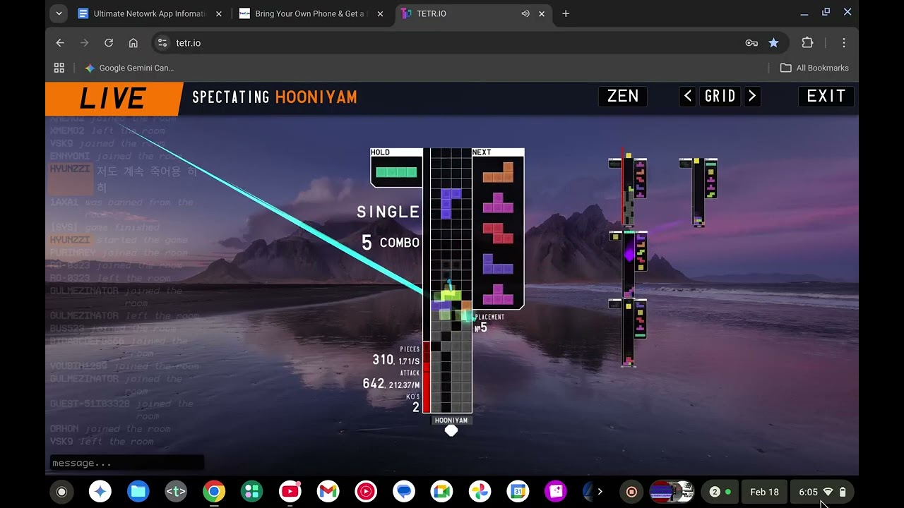The width and height of the screenshot is (904, 508).
Task: Close the Ultimate Netowrk App tab
Action: point(219,13)
